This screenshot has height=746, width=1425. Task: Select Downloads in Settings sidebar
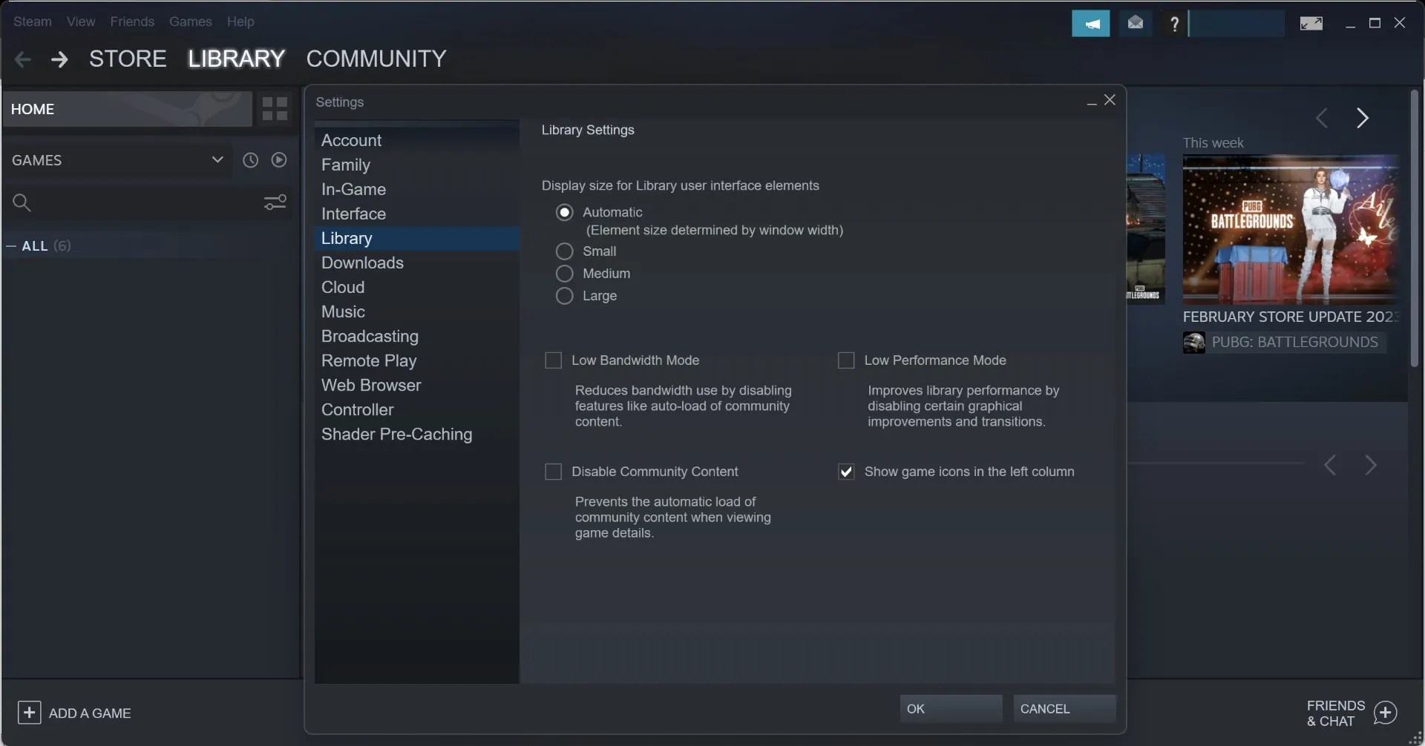click(x=363, y=263)
